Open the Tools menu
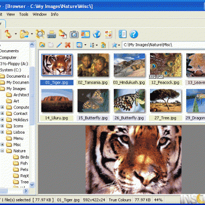205x205 pixels. tap(24, 14)
